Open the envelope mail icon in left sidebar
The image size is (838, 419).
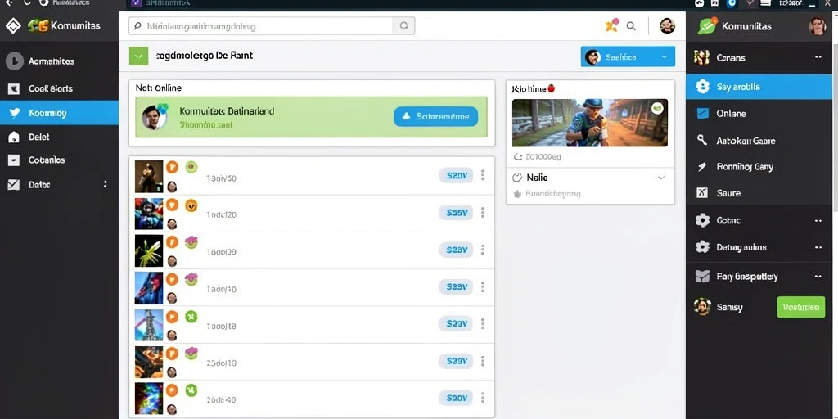[x=13, y=184]
